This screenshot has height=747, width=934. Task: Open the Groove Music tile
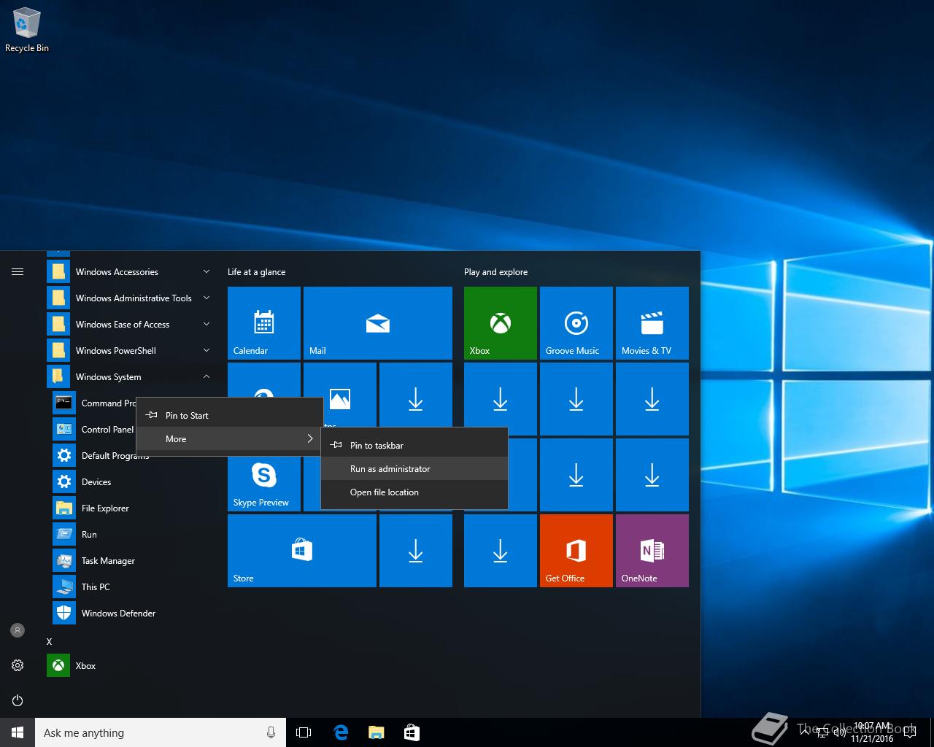coord(576,323)
